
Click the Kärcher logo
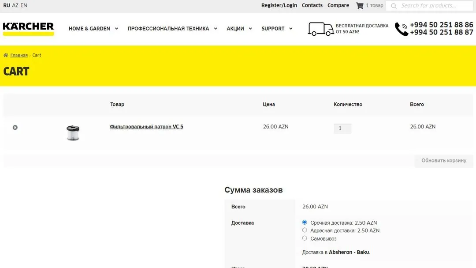coord(28,29)
